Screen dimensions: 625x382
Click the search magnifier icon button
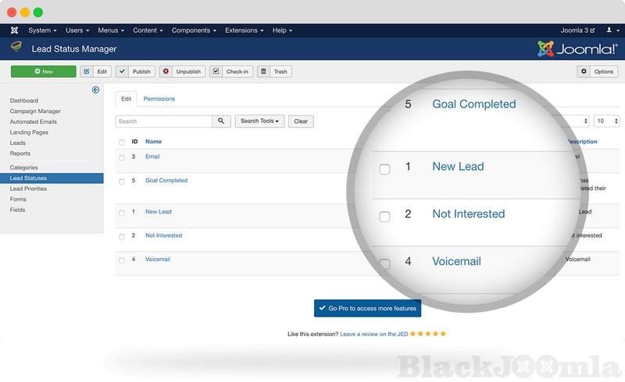tap(222, 121)
